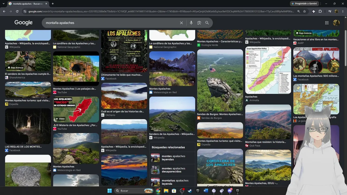Reload the current page
The image size is (347, 195).
[x=17, y=11]
